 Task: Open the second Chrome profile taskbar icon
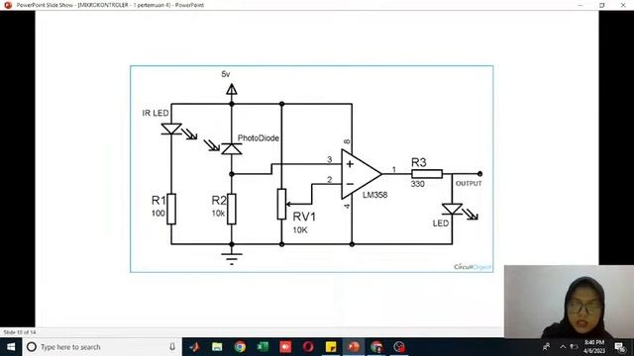(x=376, y=347)
